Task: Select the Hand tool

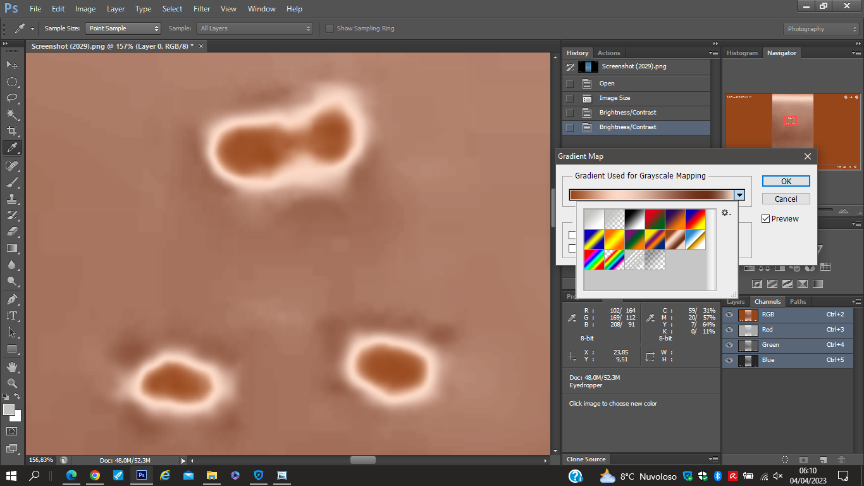Action: point(12,367)
